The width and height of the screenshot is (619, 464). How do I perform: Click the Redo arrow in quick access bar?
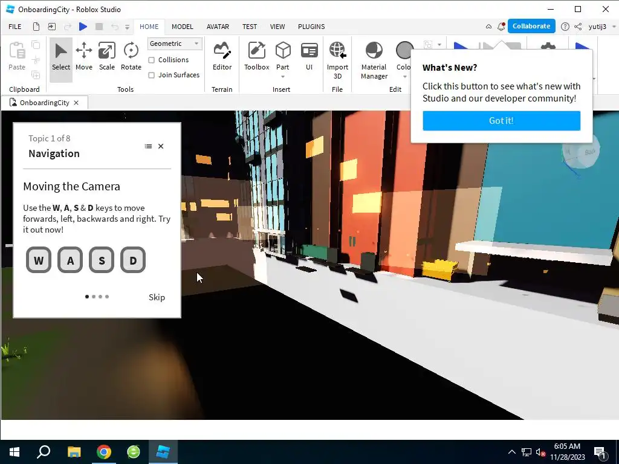(68, 27)
